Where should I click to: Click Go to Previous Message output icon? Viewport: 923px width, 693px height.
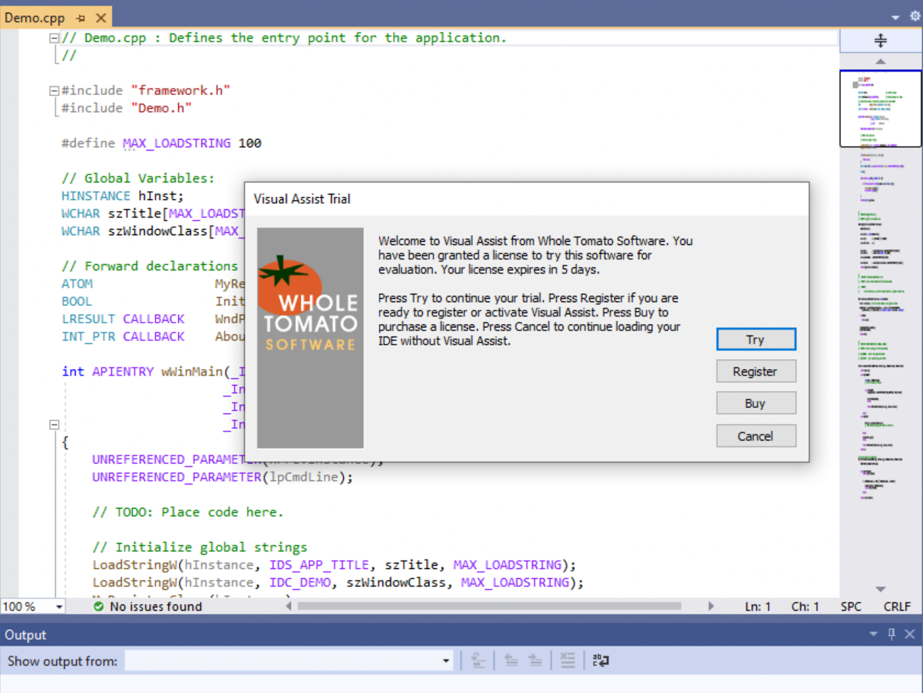click(x=511, y=661)
